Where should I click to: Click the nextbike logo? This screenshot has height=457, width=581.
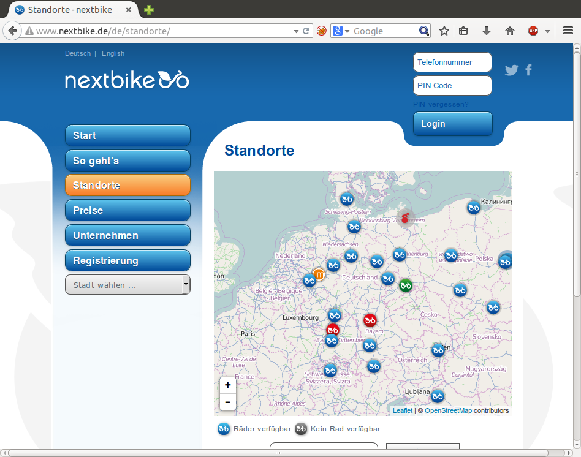pyautogui.click(x=127, y=80)
